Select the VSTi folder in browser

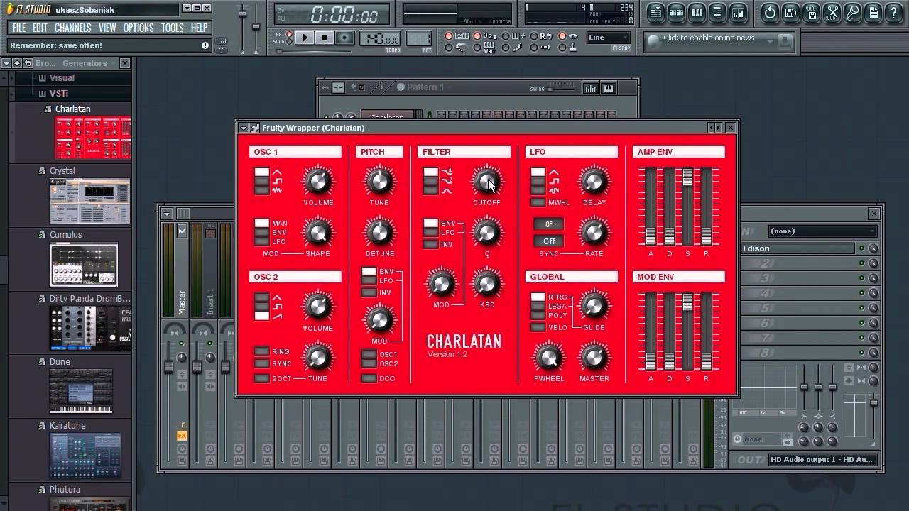click(59, 94)
